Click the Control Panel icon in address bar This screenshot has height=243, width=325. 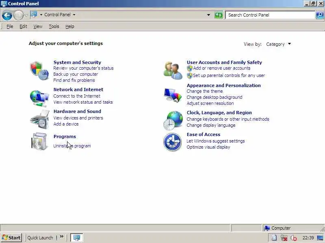click(x=34, y=15)
